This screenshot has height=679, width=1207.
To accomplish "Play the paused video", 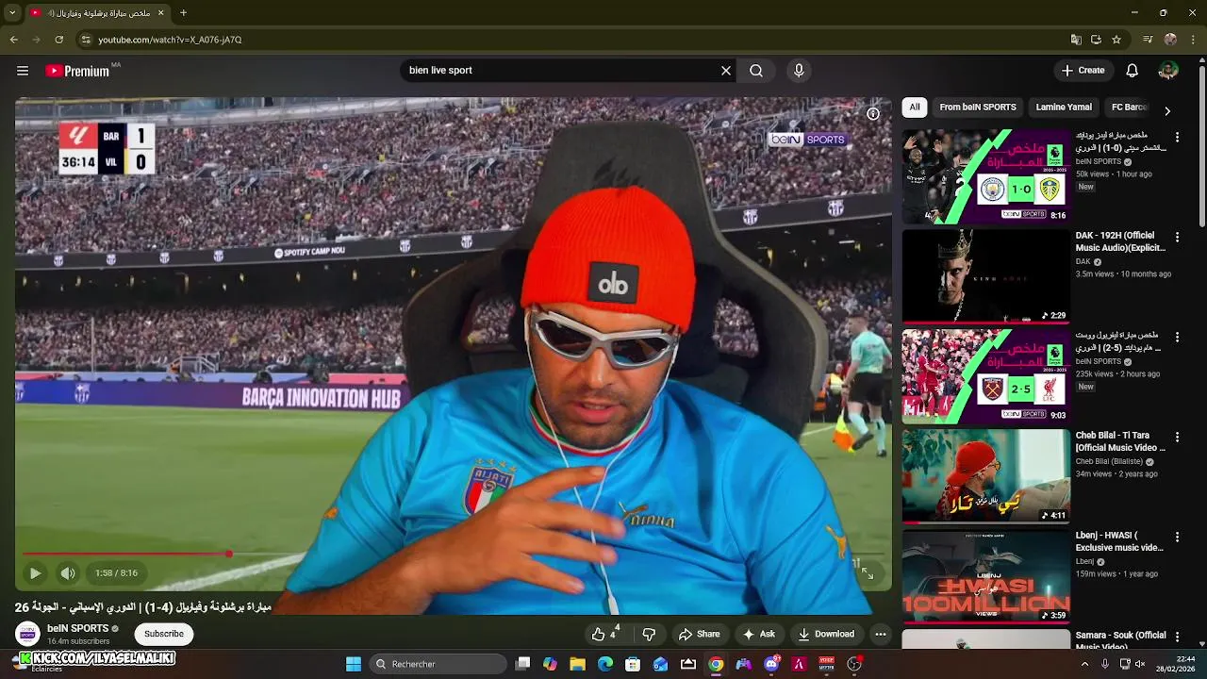I will click(35, 572).
